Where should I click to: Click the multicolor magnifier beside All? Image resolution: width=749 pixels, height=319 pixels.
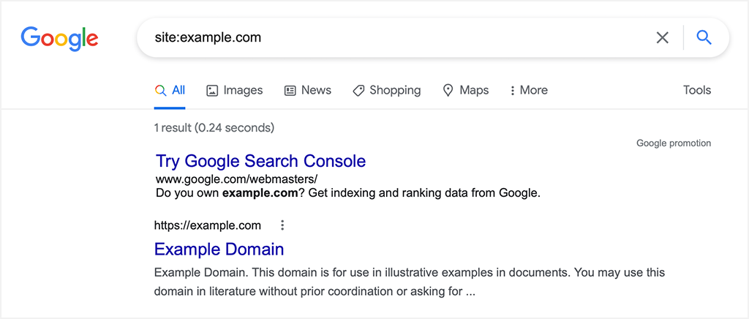click(x=160, y=90)
